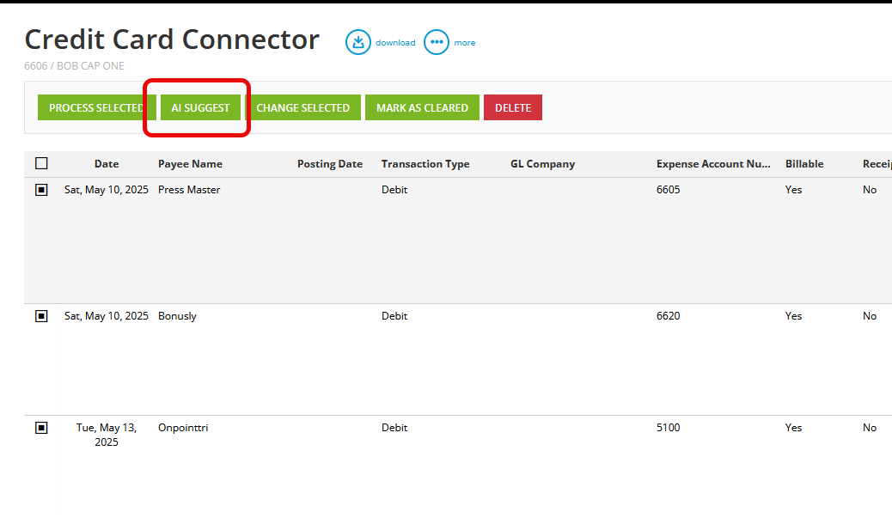Click the GL Company column header

[x=542, y=163]
